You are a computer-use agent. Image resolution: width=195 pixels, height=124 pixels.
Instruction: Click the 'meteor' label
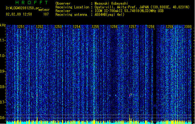click(44, 10)
